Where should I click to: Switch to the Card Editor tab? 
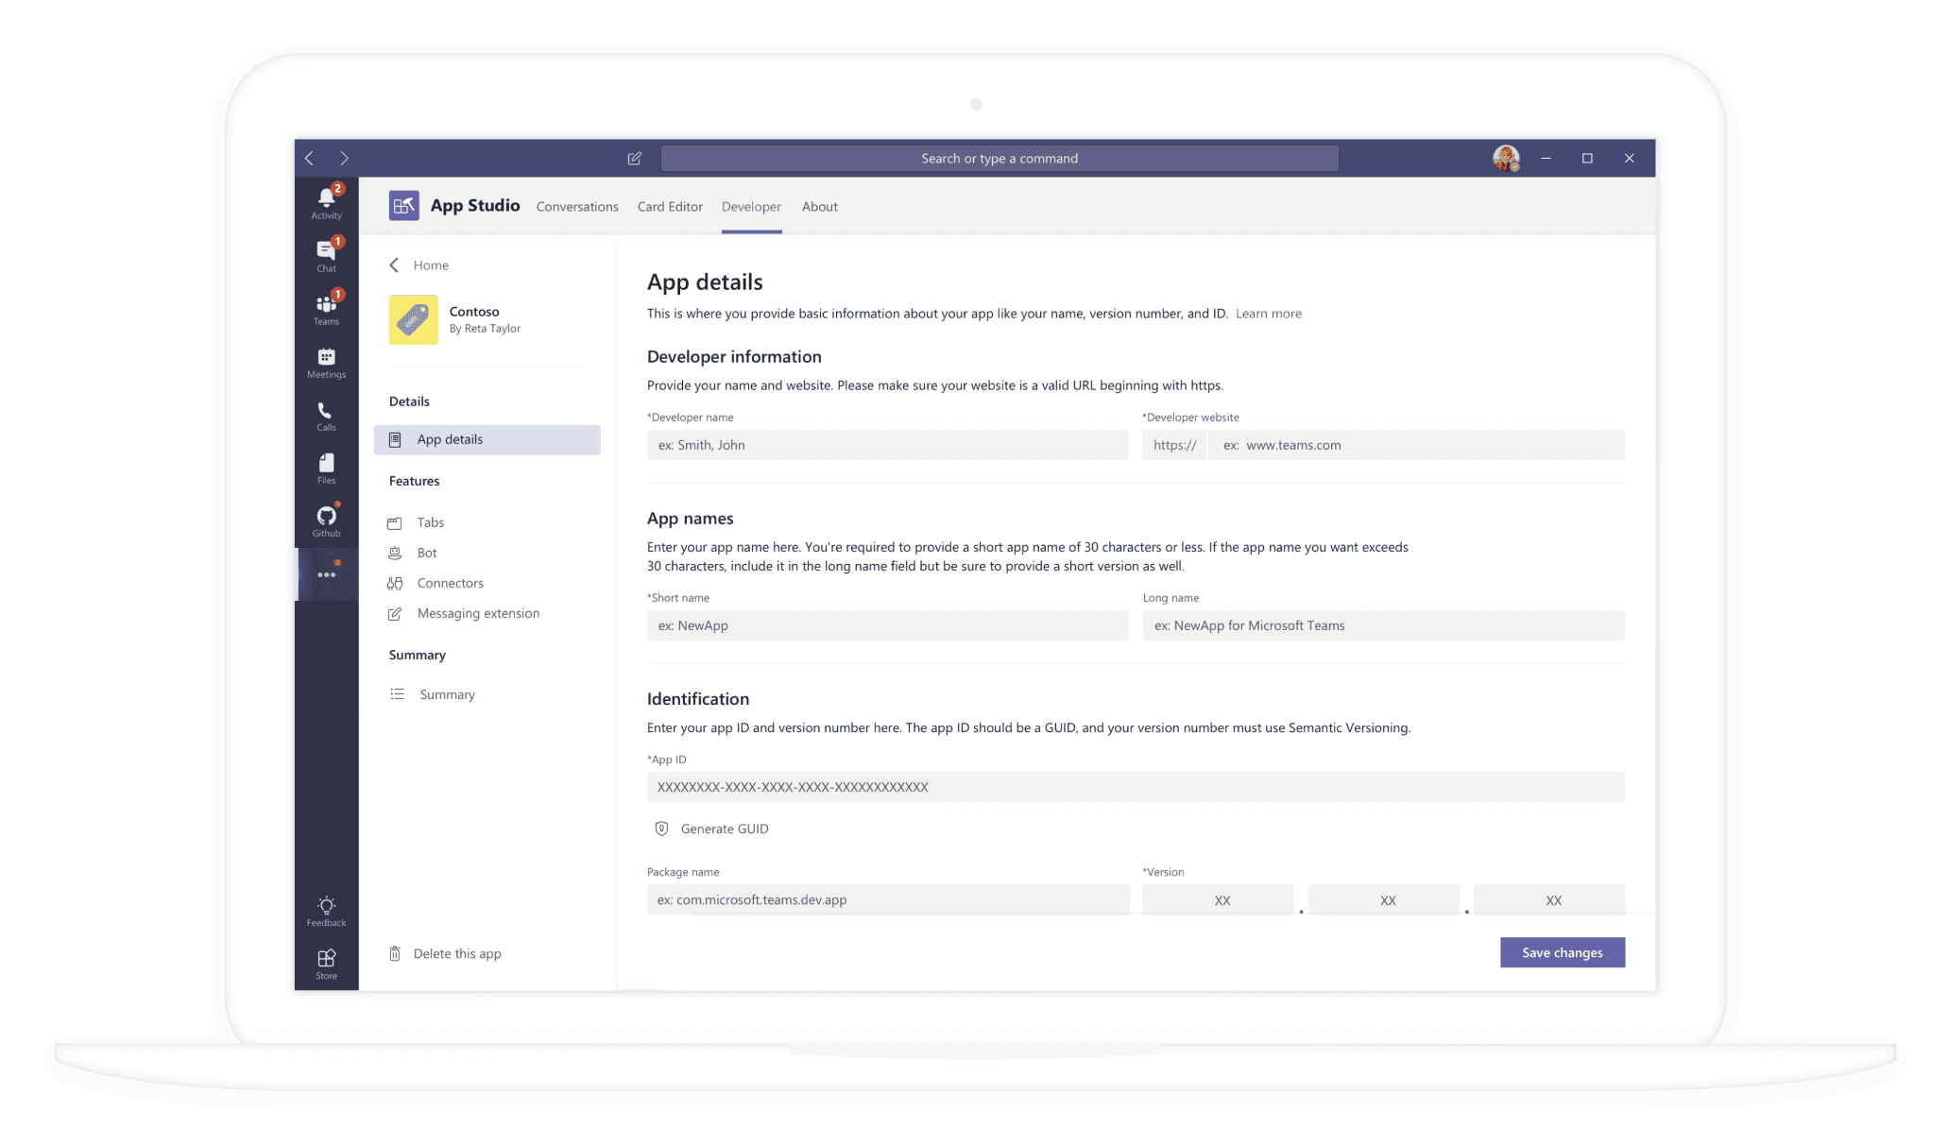[670, 207]
